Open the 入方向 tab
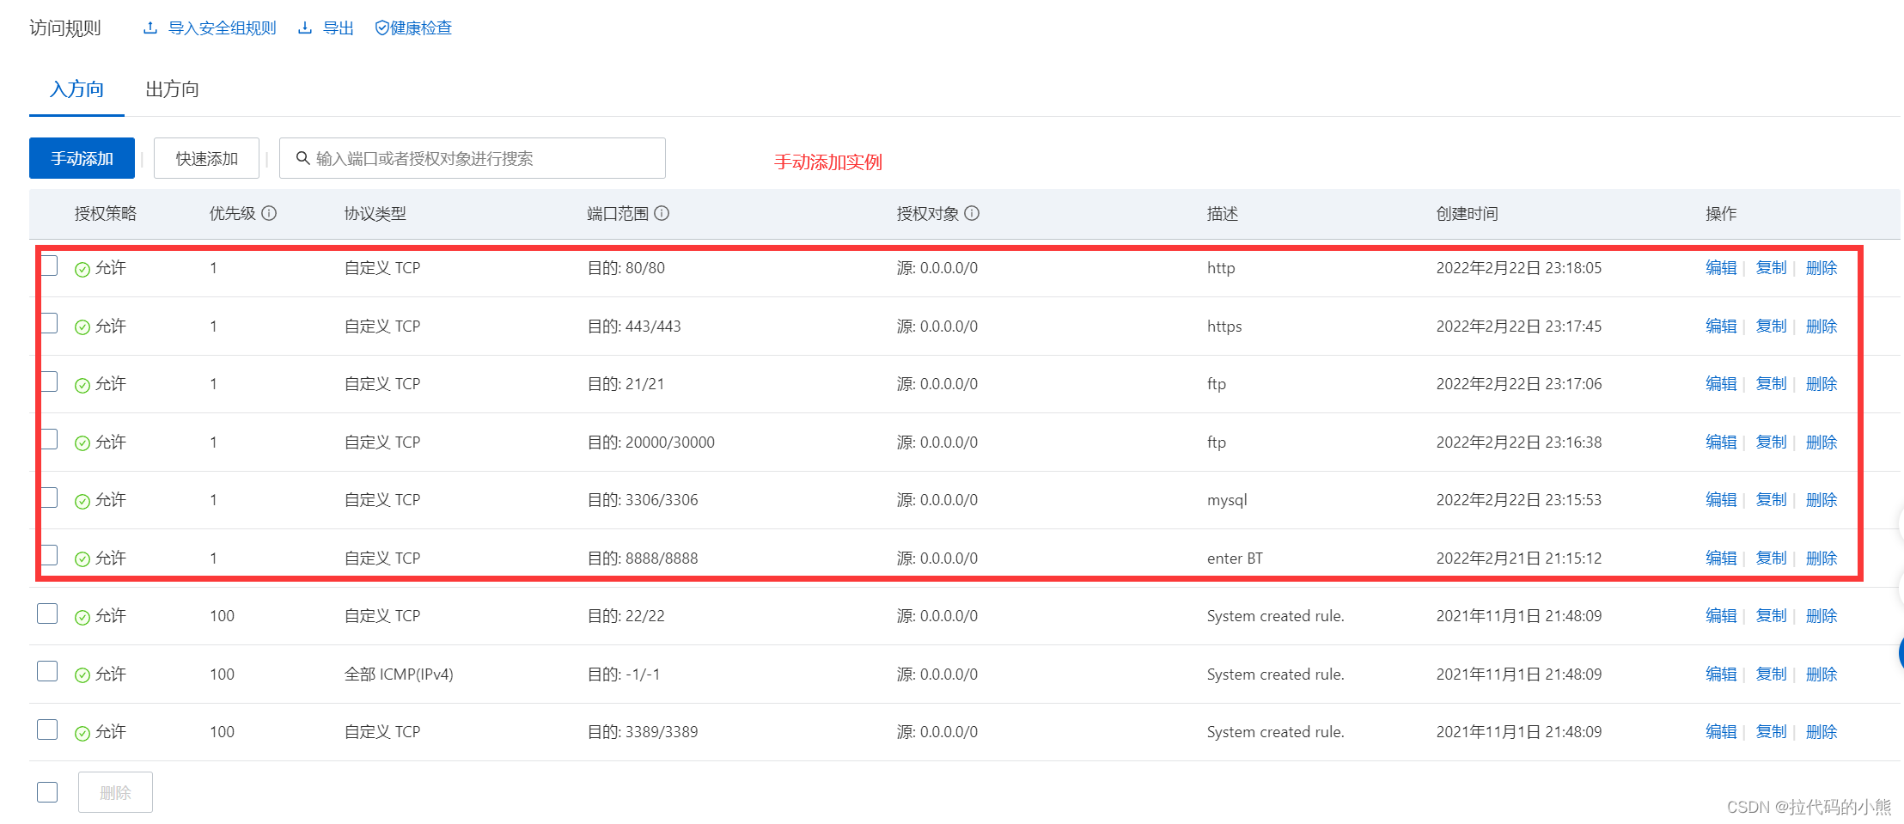This screenshot has height=824, width=1904. [x=76, y=89]
